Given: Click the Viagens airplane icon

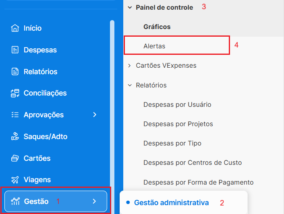Looking at the screenshot, I should click(x=15, y=180).
